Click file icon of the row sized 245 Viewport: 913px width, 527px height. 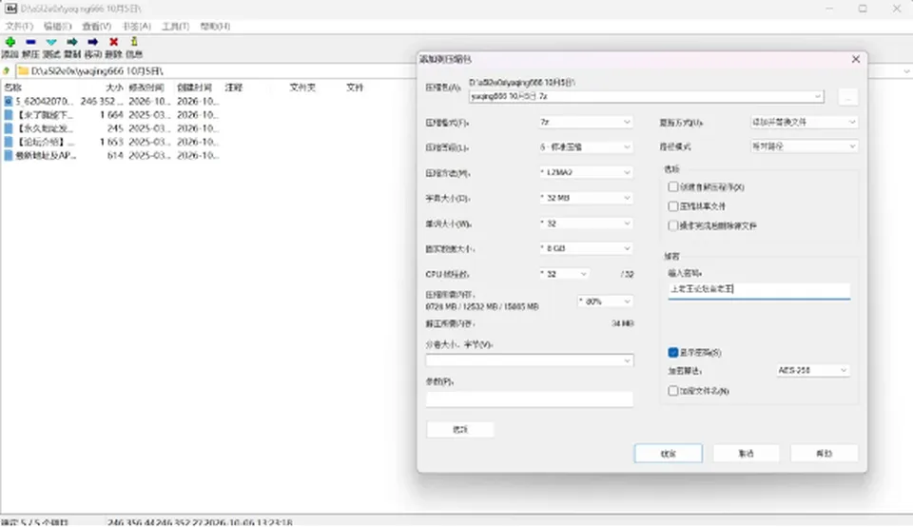tap(9, 128)
